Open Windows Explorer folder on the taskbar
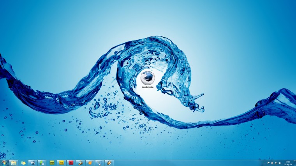The image size is (296, 166). (14, 163)
